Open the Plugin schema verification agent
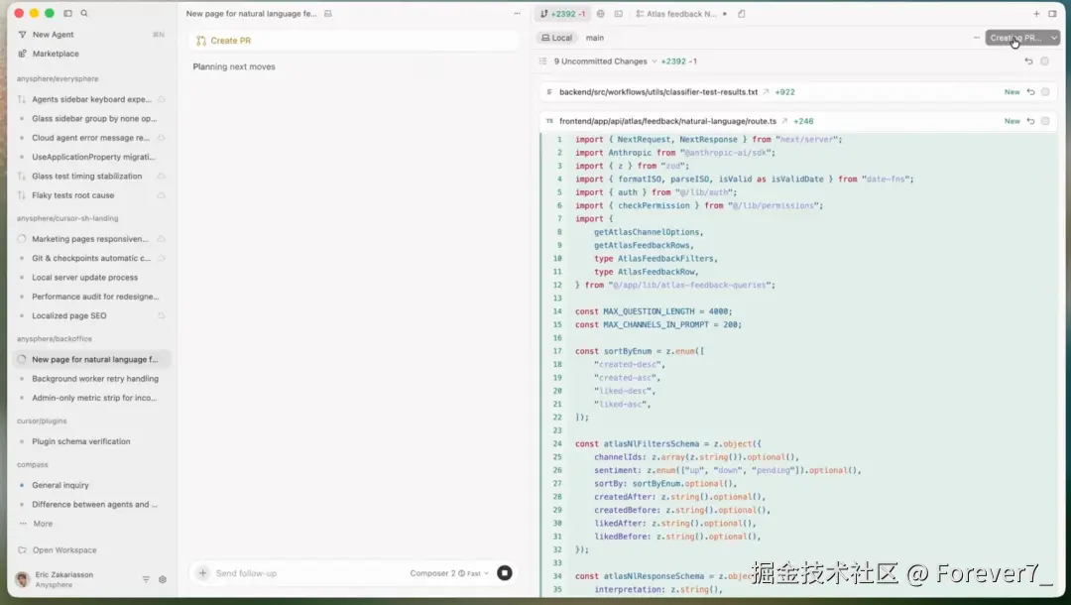 (91, 441)
